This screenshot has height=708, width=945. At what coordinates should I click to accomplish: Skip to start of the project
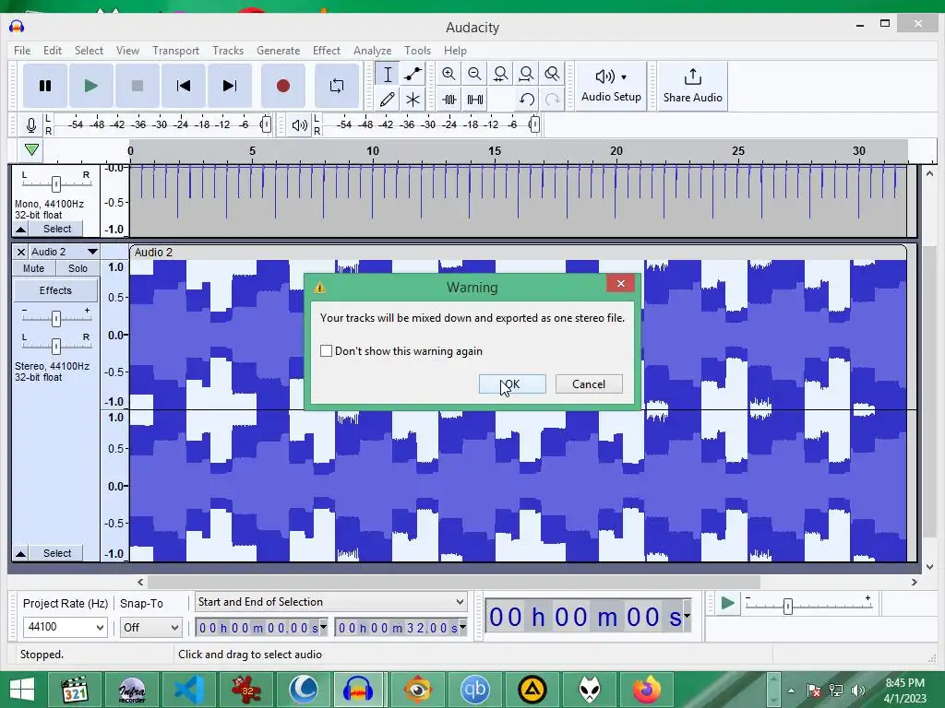[x=184, y=86]
